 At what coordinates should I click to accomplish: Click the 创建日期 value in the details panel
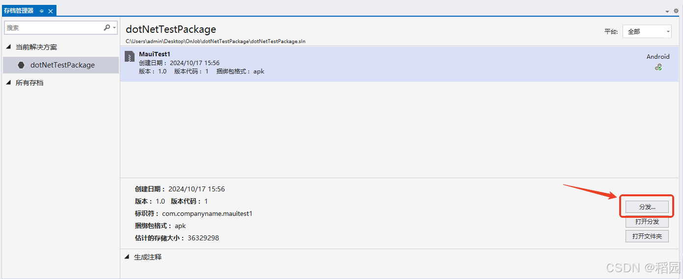(196, 189)
